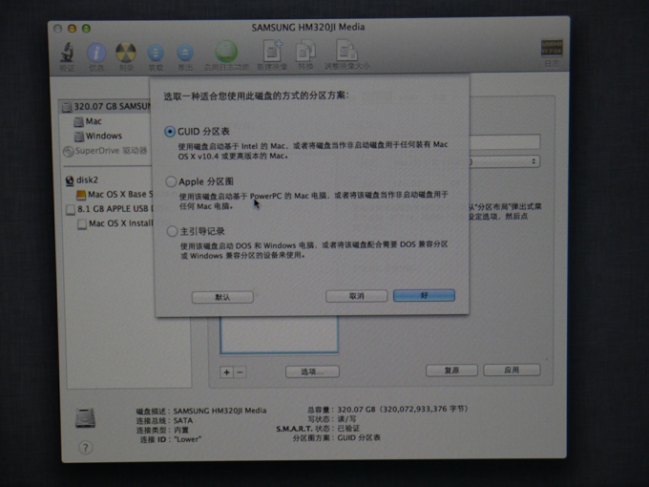Open the format dropdown behind the dialog
The width and height of the screenshot is (649, 487).
(505, 161)
